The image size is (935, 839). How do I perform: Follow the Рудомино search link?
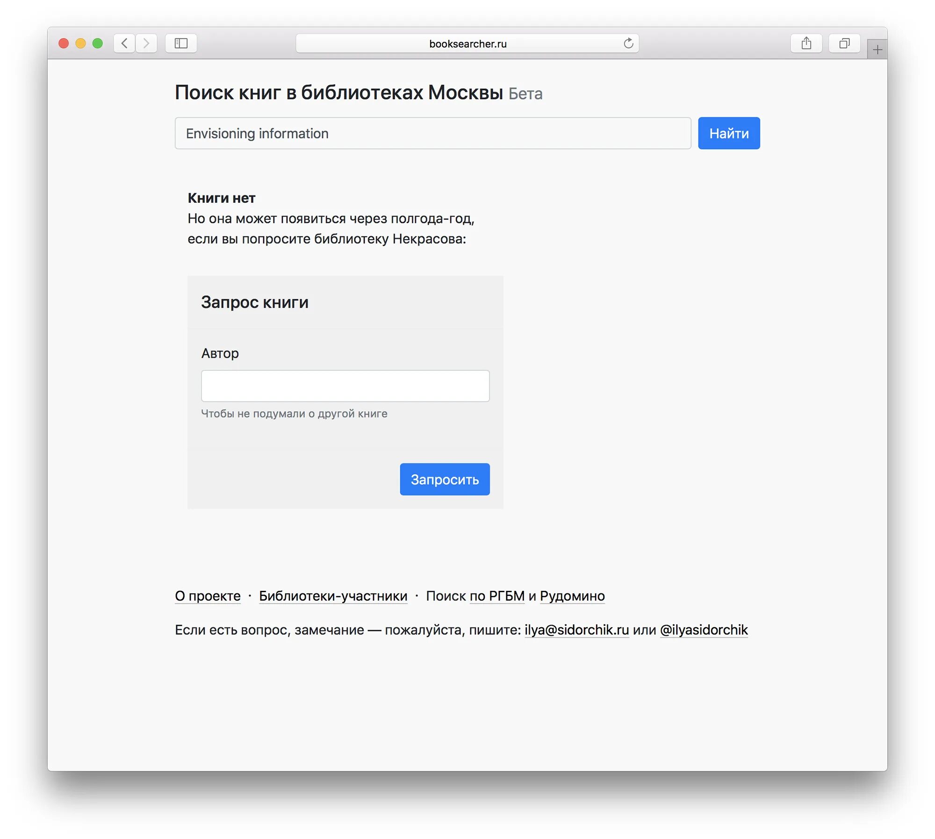coord(572,596)
